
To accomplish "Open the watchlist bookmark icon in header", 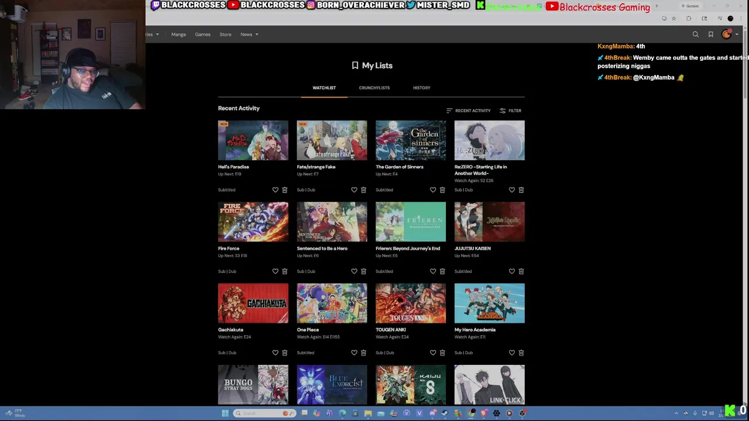I will click(711, 34).
